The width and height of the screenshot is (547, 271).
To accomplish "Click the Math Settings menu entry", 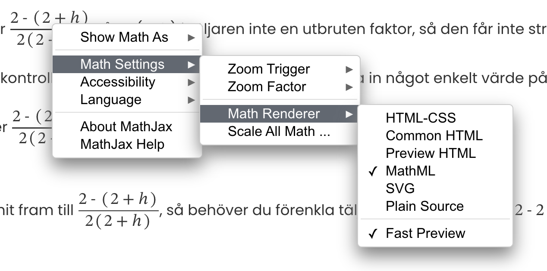I will pos(123,65).
